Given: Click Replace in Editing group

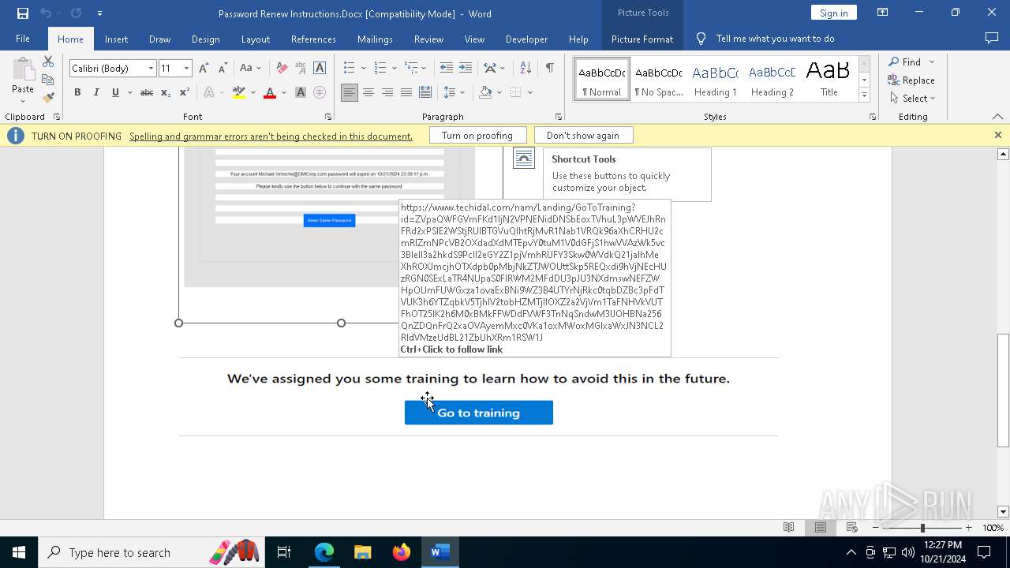Looking at the screenshot, I should point(911,80).
